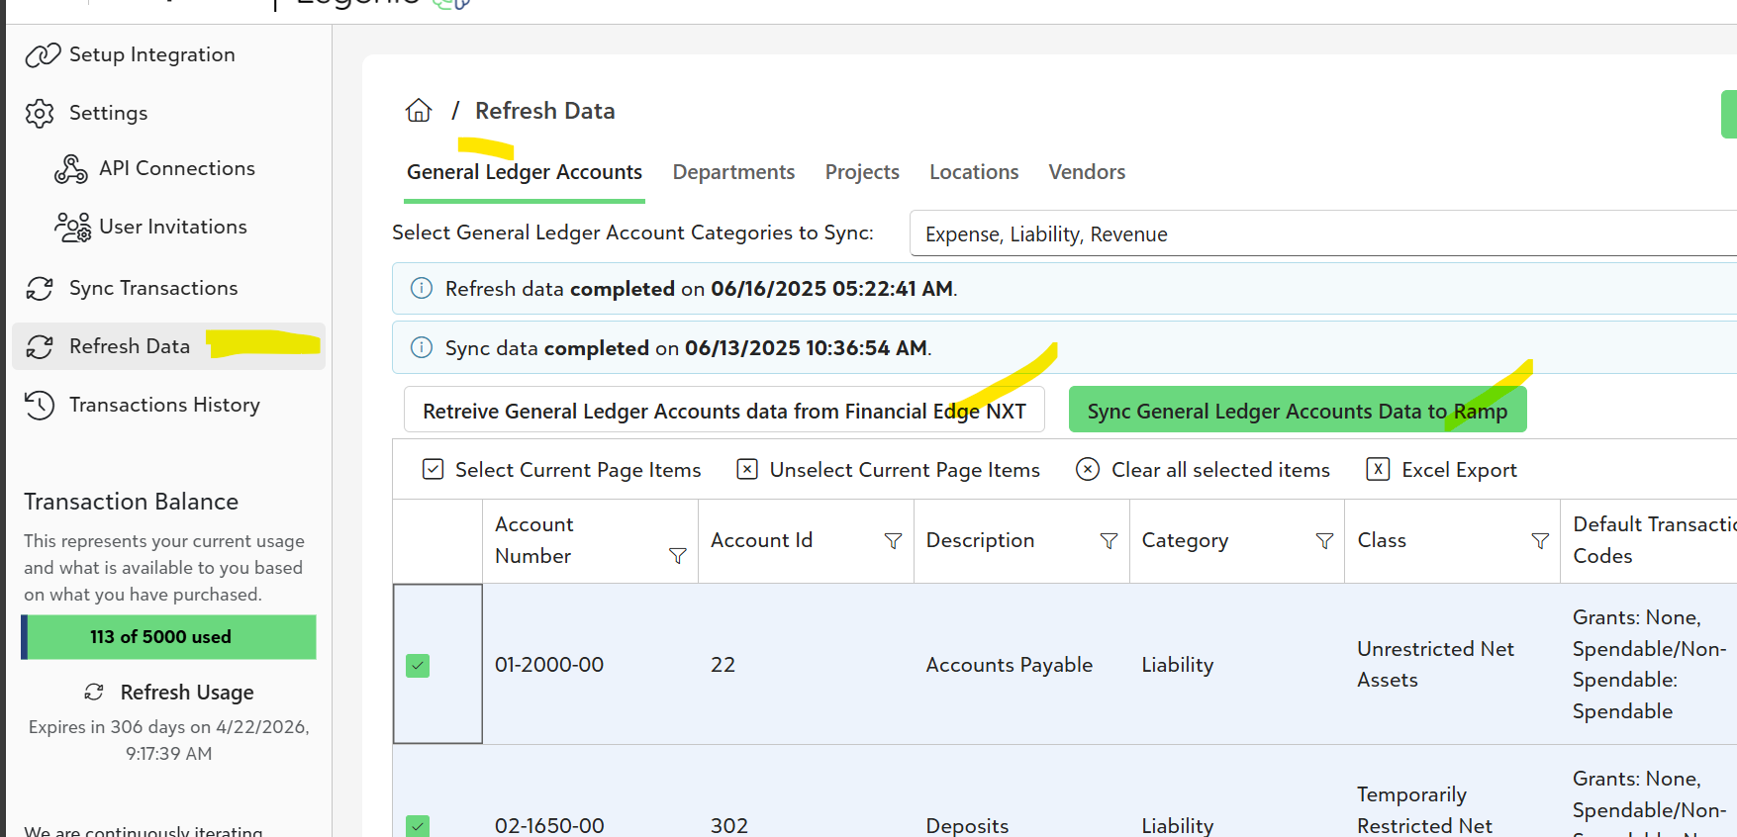Screen dimensions: 1737x837
Task: Open the Account Number column filter
Action: (678, 556)
